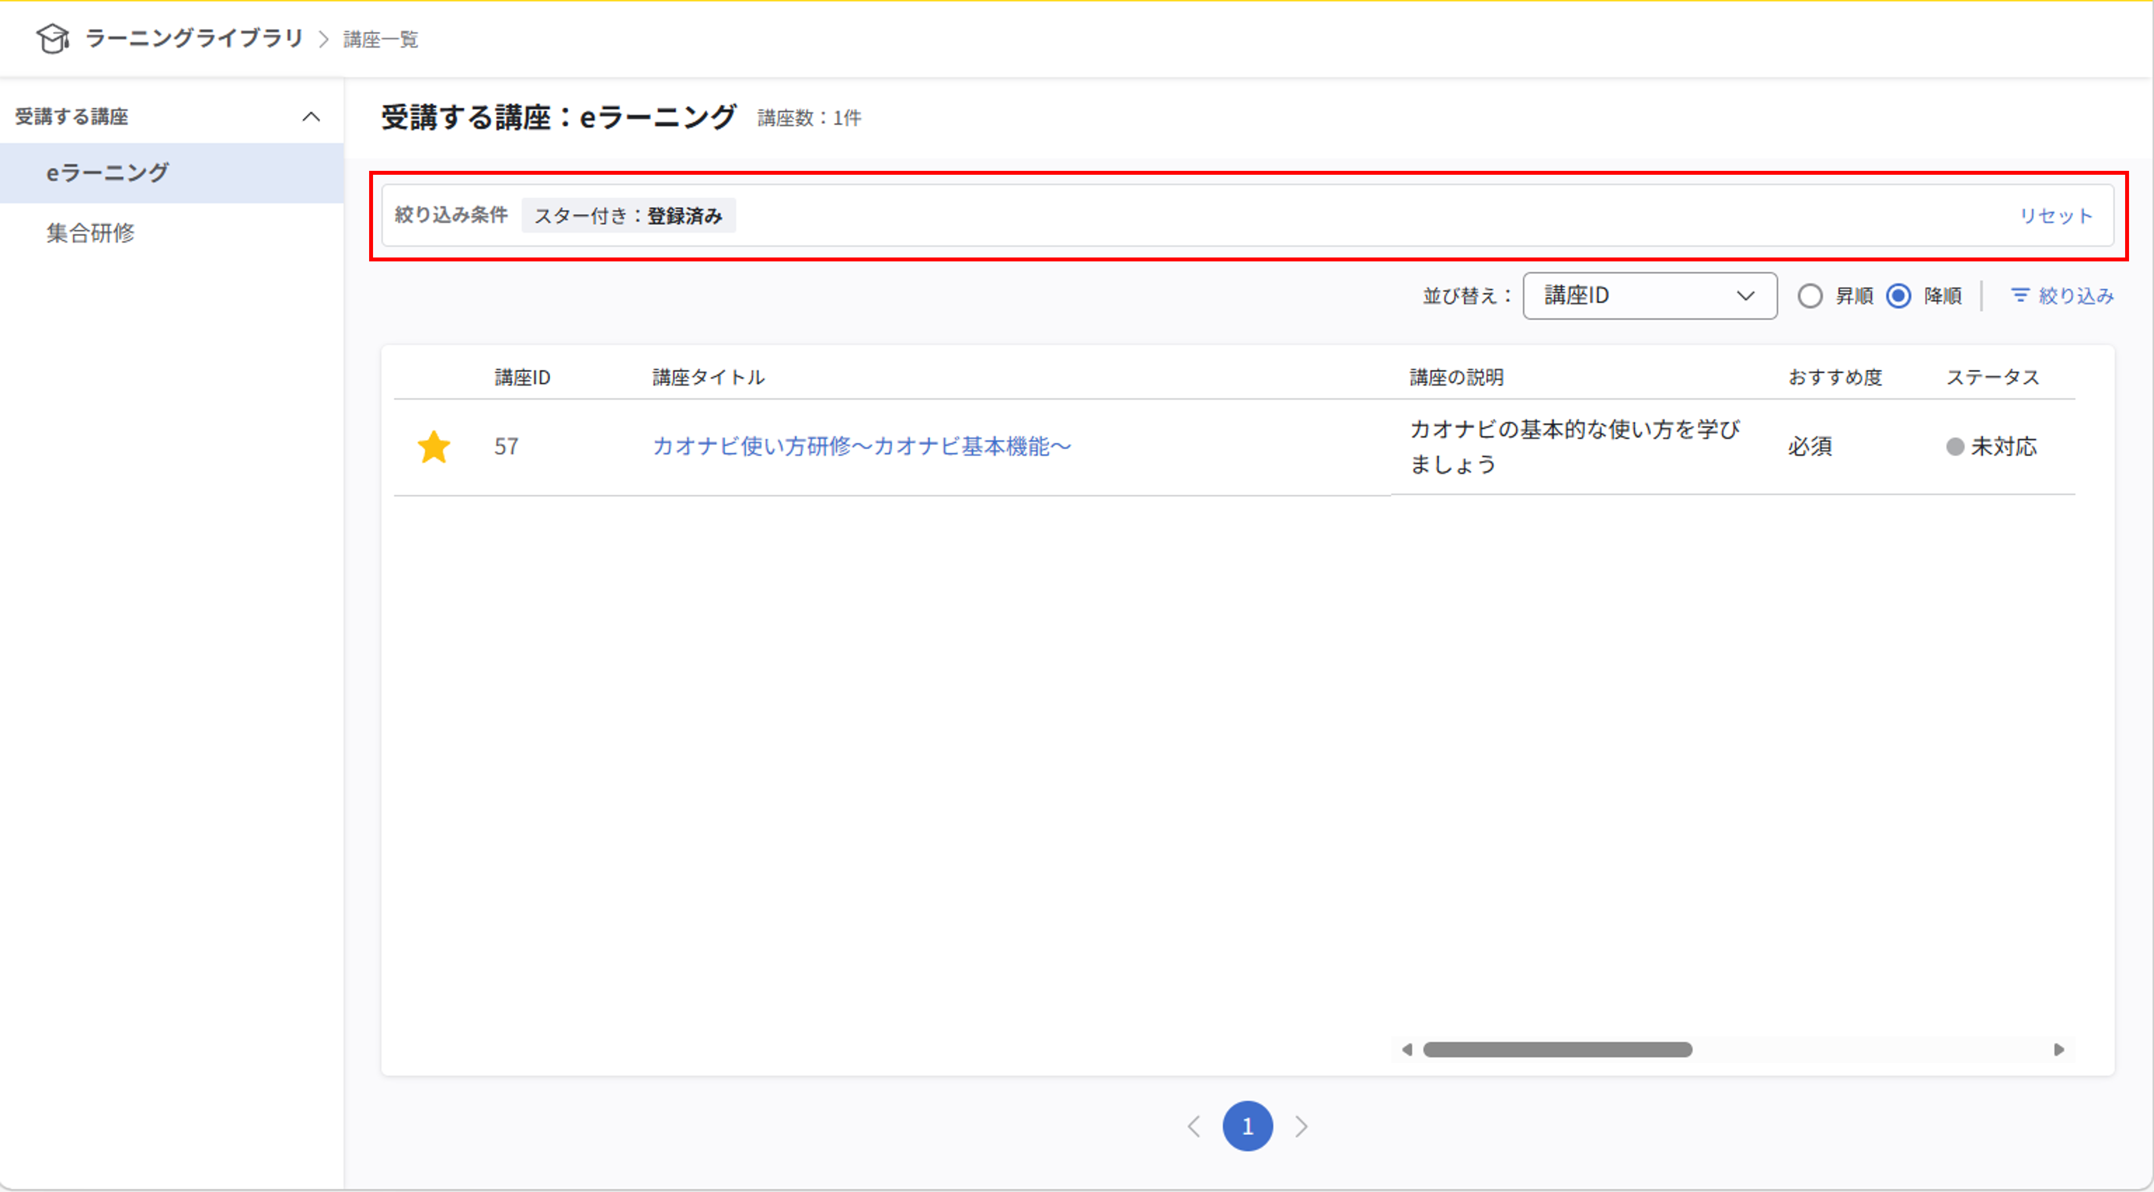Click the スター付き：登録済み filter tag
This screenshot has width=2154, height=1192.
(x=628, y=216)
